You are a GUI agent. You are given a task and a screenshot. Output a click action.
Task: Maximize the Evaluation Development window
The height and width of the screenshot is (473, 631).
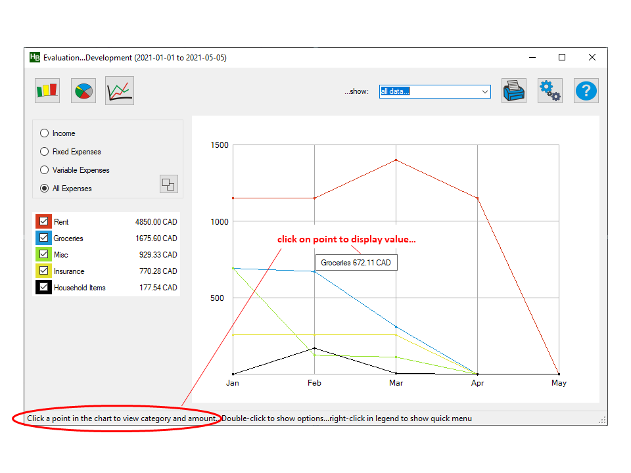pos(562,57)
